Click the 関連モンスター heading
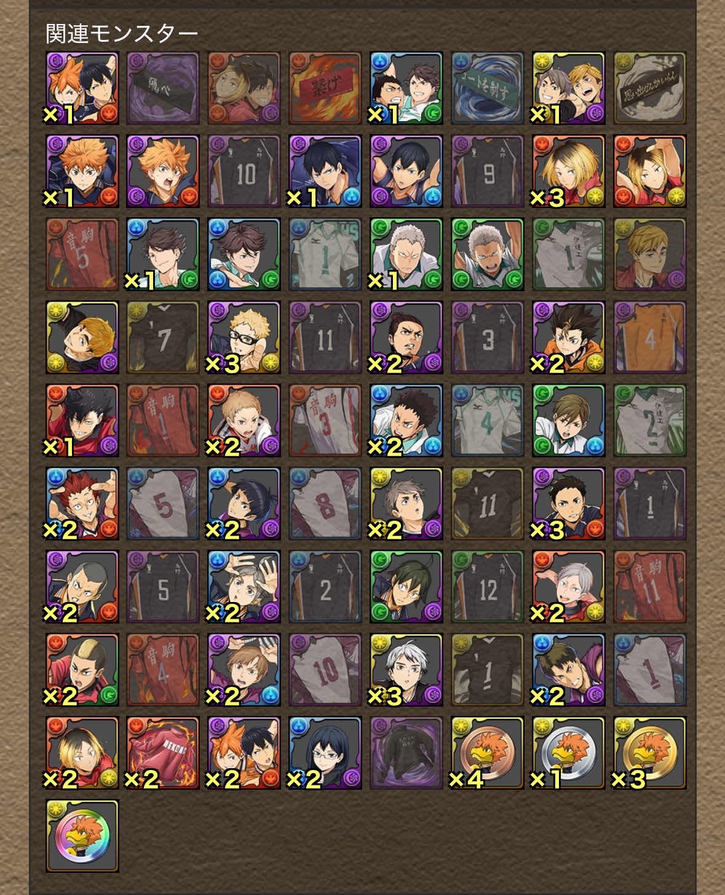 [122, 33]
